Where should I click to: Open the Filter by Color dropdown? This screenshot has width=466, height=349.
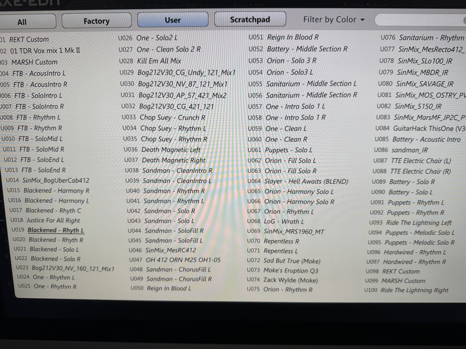coord(334,20)
